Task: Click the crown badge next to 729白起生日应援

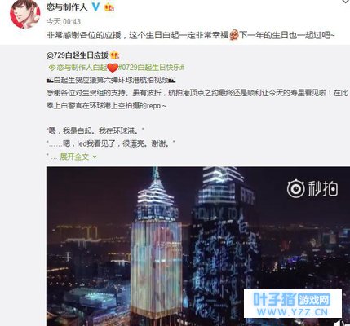Action: coord(115,55)
